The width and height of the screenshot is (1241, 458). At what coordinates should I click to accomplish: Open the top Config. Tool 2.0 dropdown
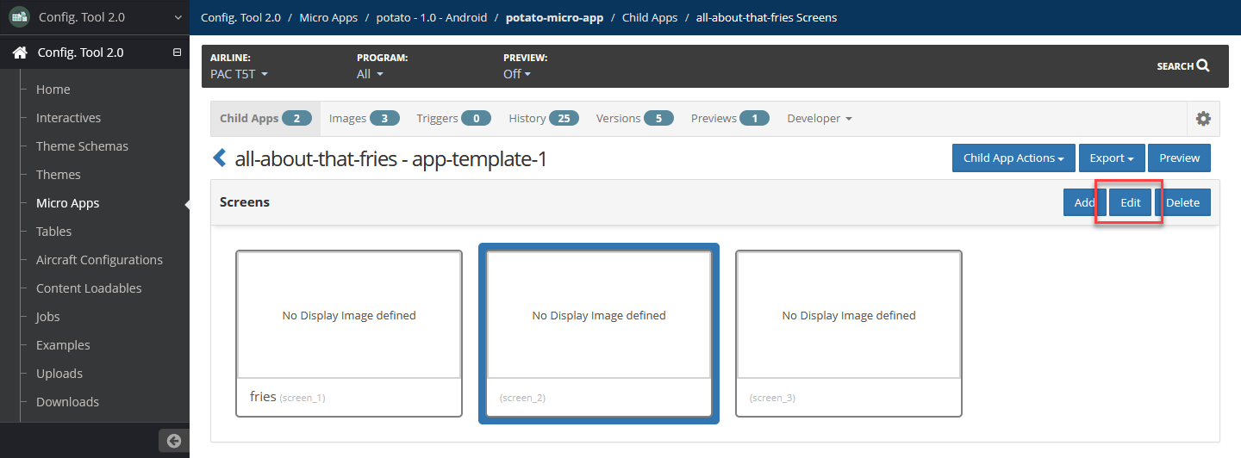point(95,16)
